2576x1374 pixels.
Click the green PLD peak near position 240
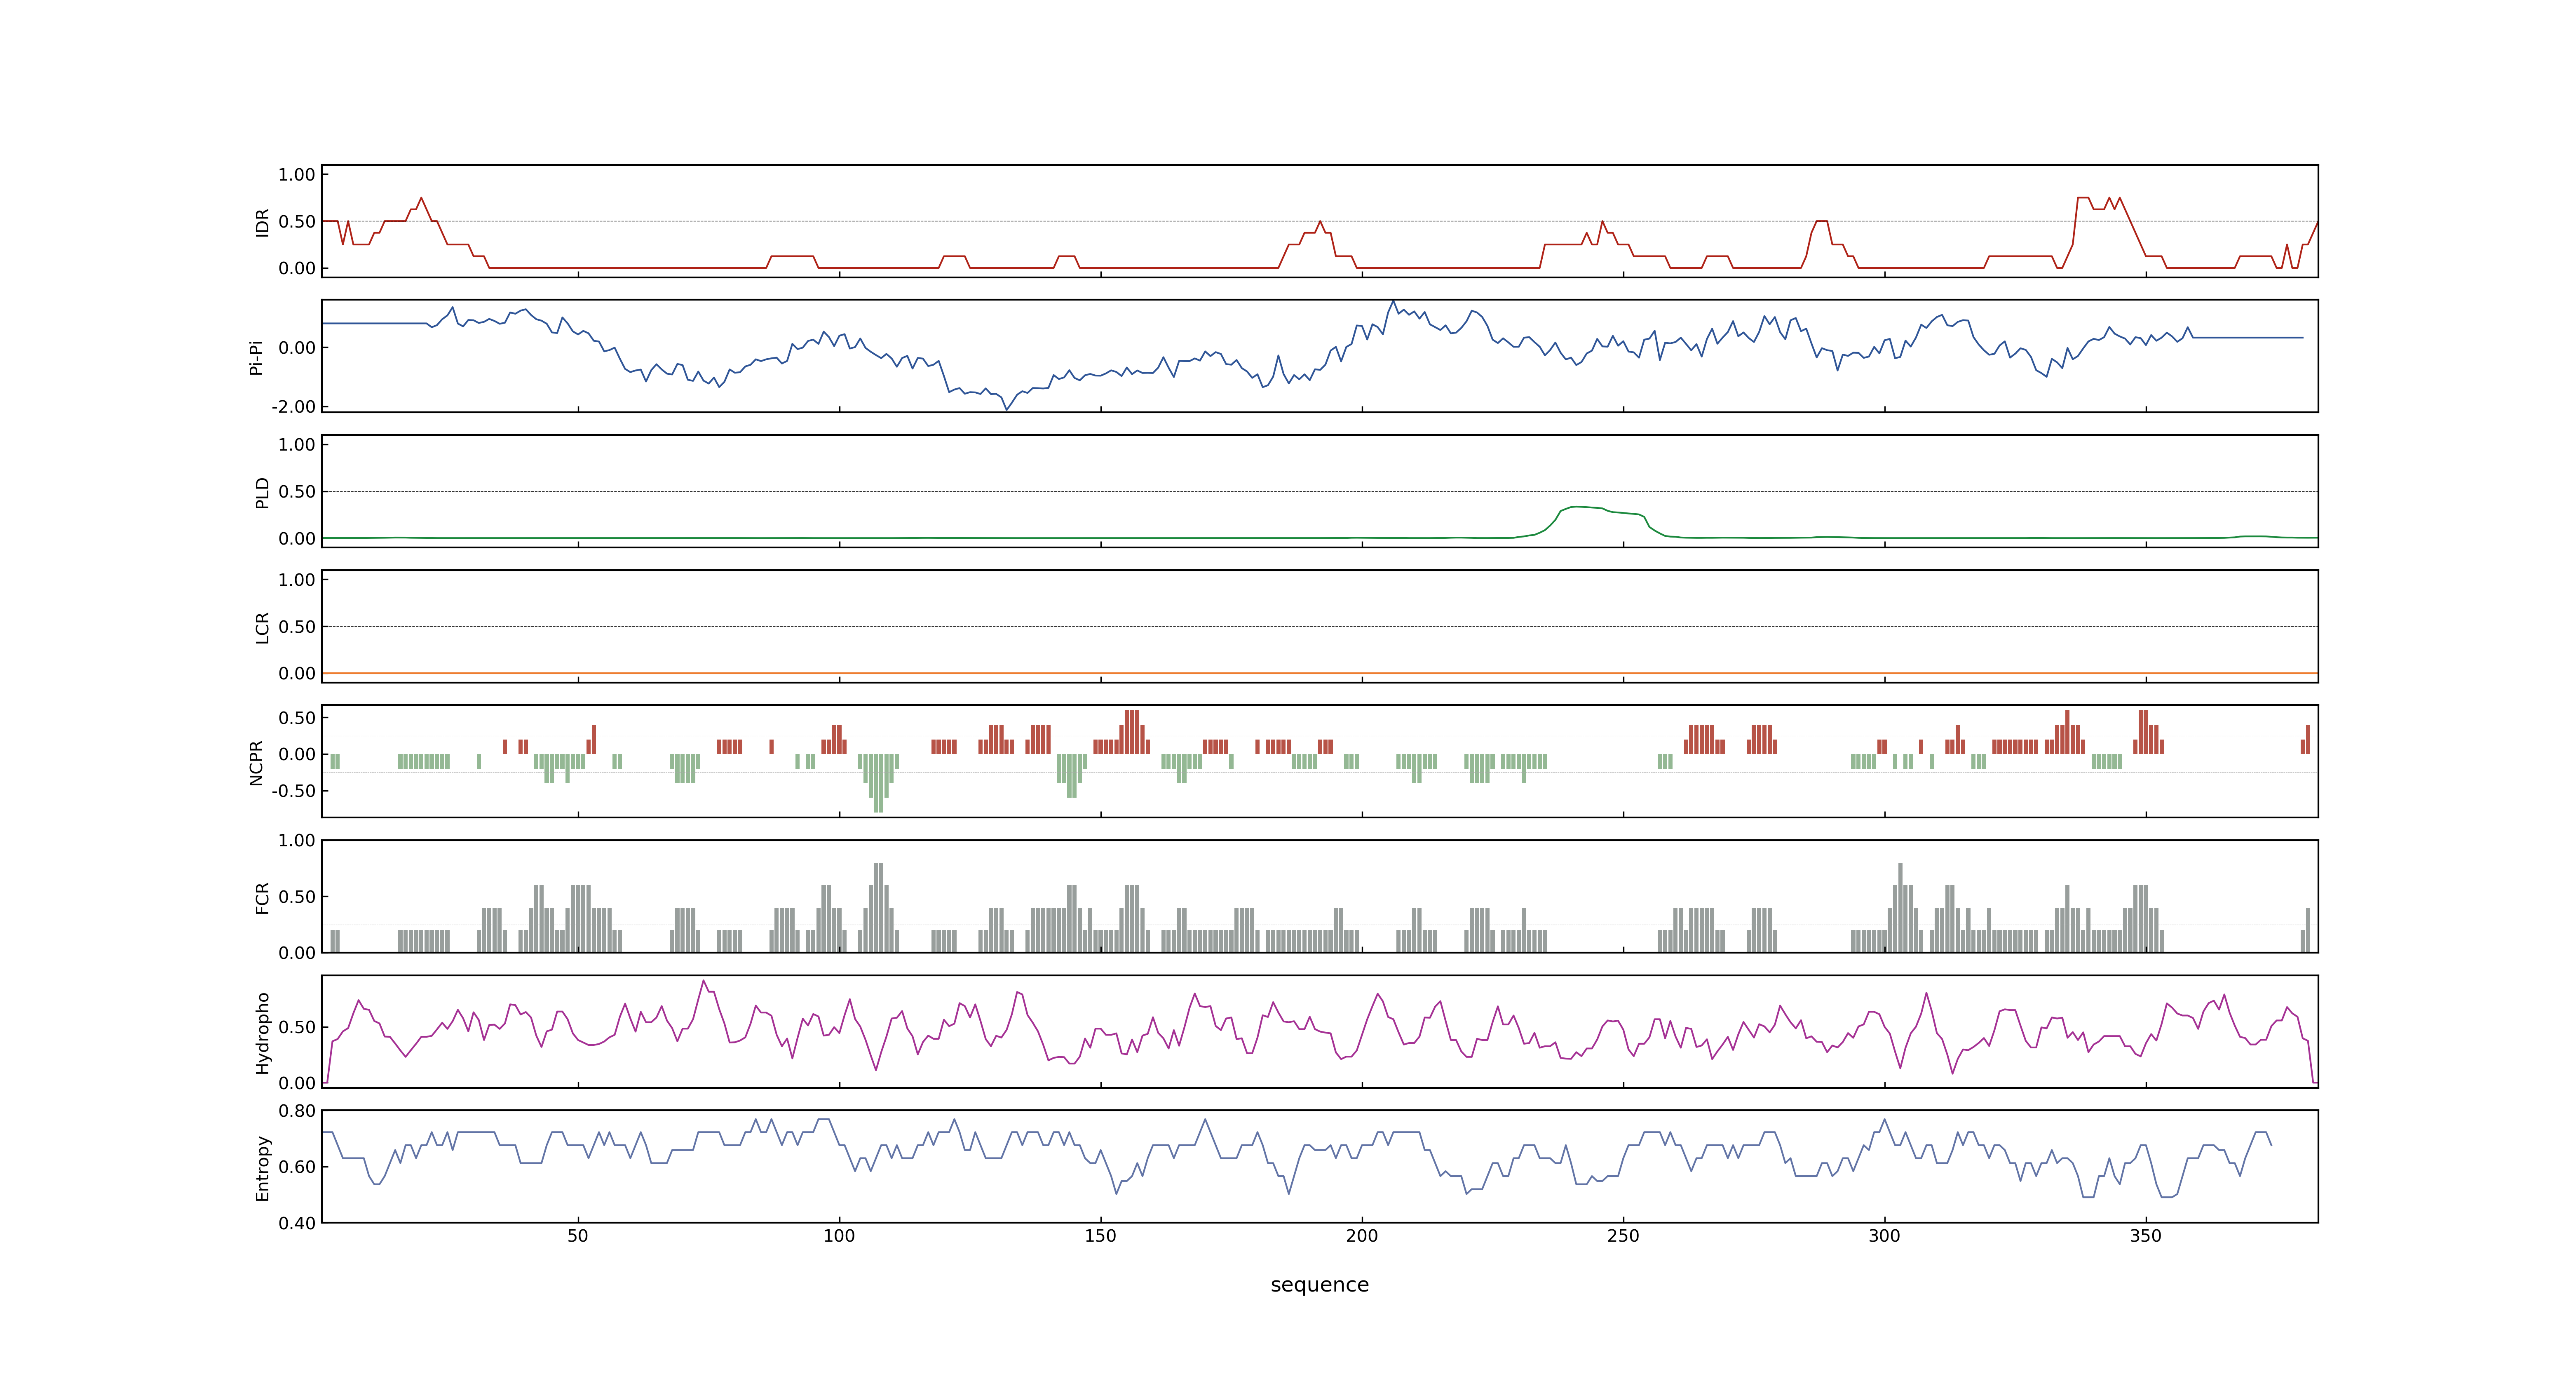pos(1577,507)
